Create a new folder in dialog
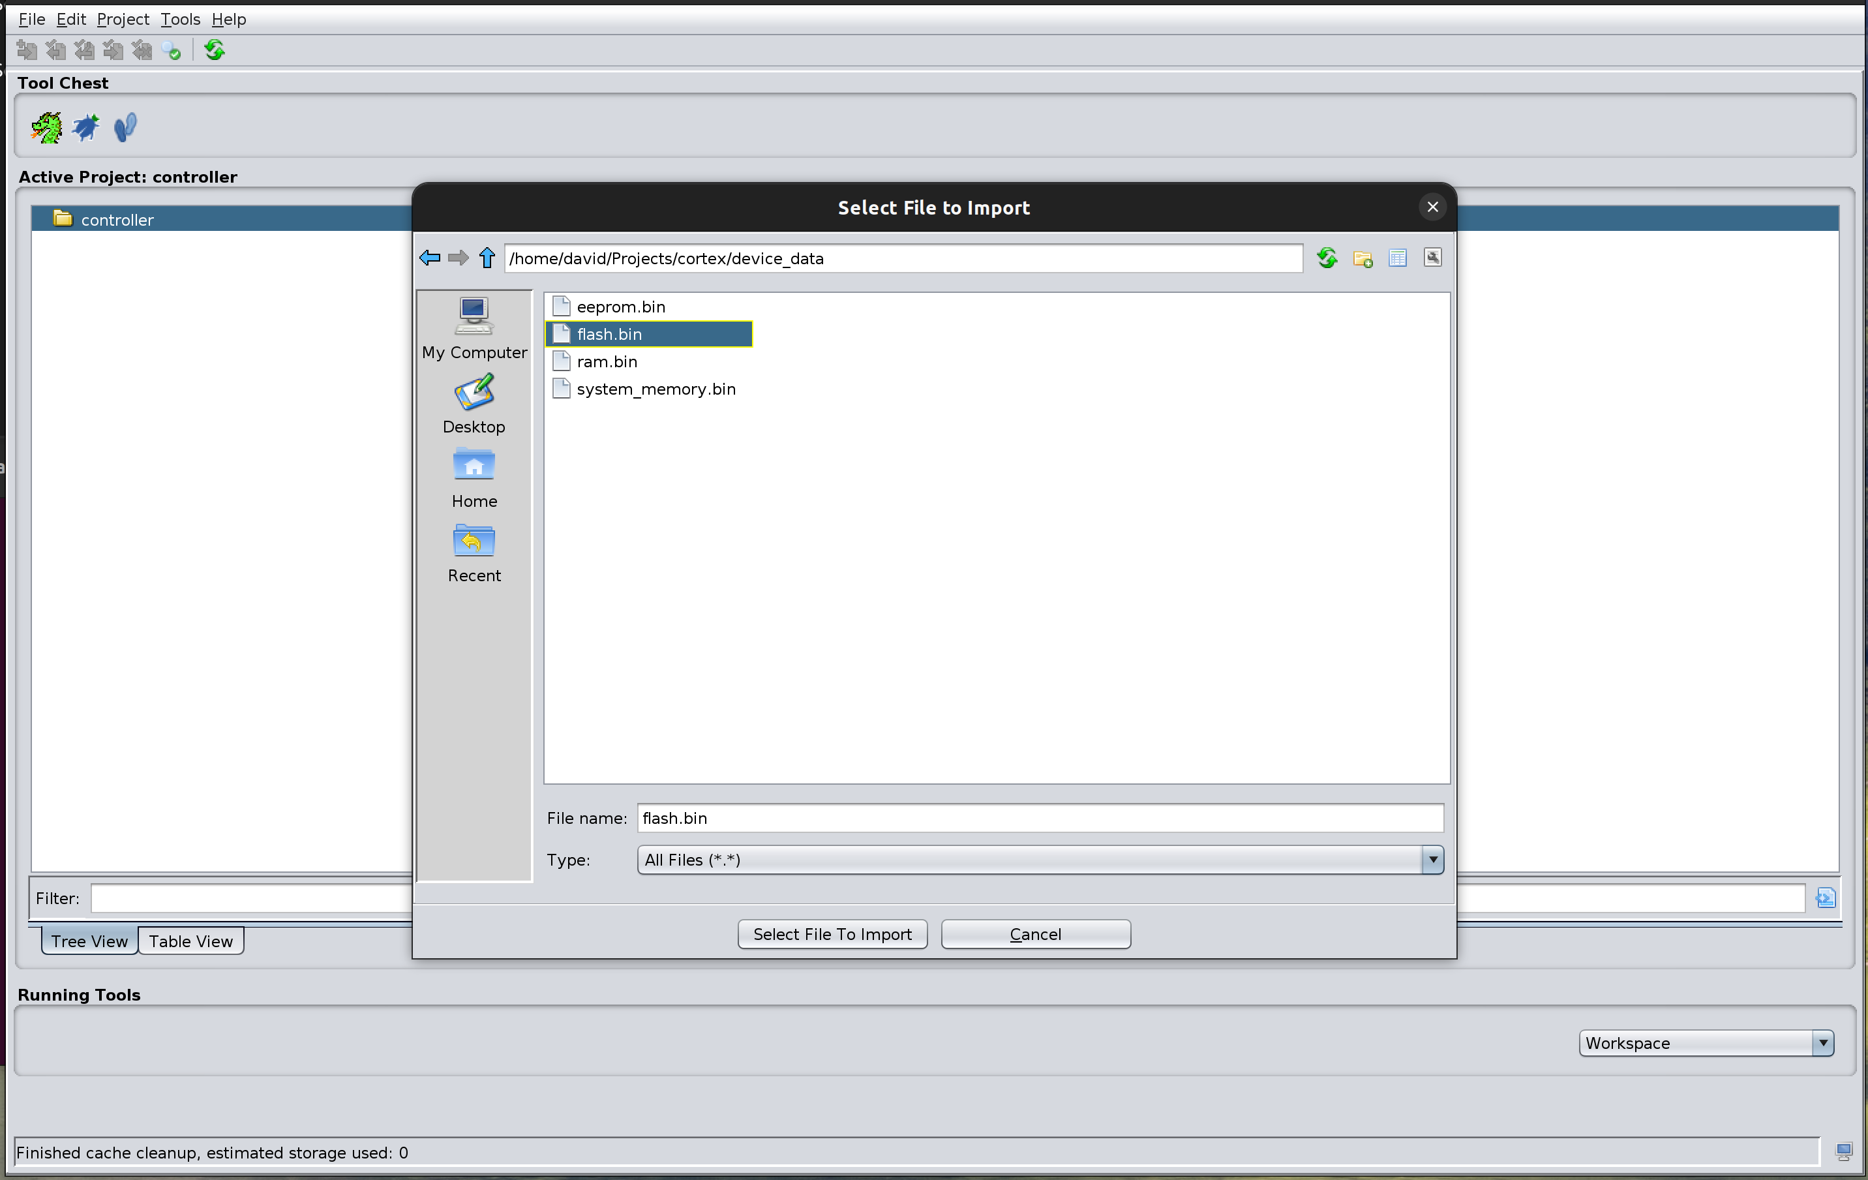Viewport: 1868px width, 1180px height. click(x=1363, y=258)
